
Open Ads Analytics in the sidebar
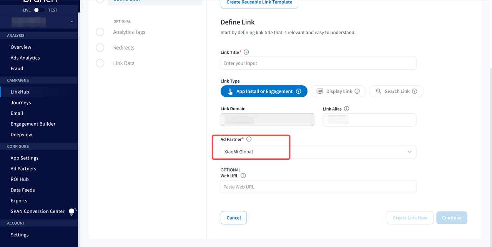tap(25, 58)
